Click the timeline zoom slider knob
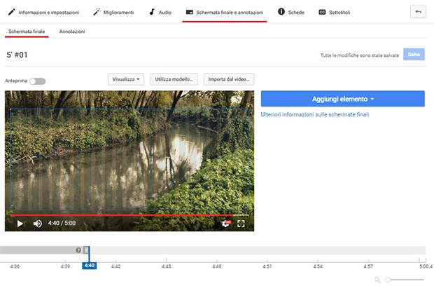Screen dimensions: 434x286 pos(388,280)
